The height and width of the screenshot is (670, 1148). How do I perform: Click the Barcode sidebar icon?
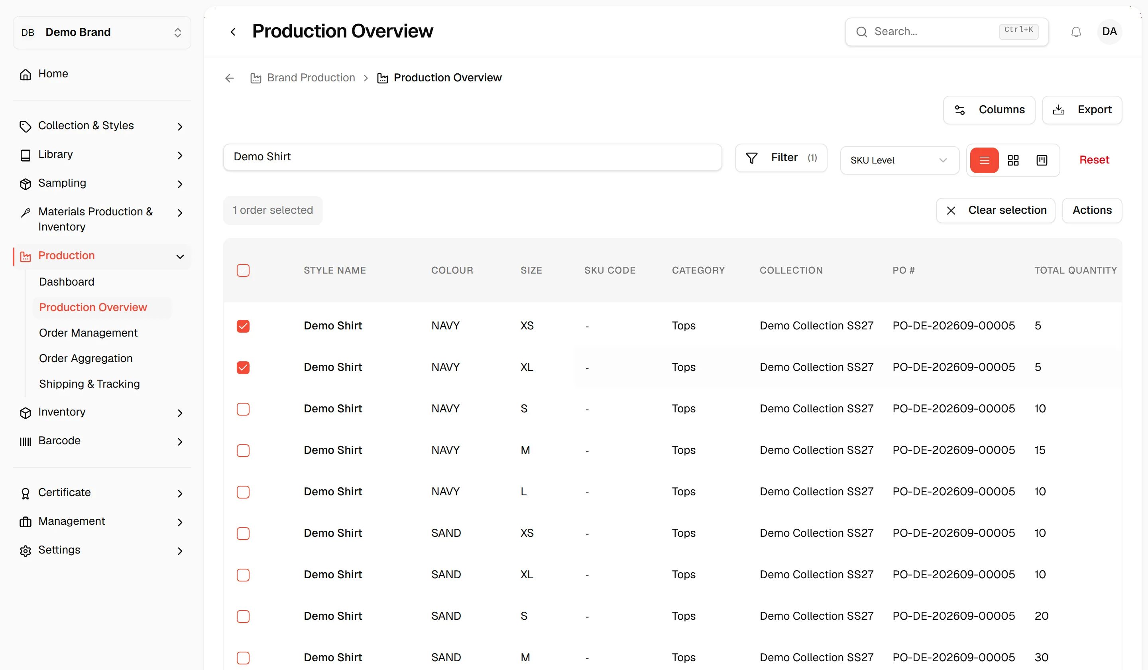point(26,441)
